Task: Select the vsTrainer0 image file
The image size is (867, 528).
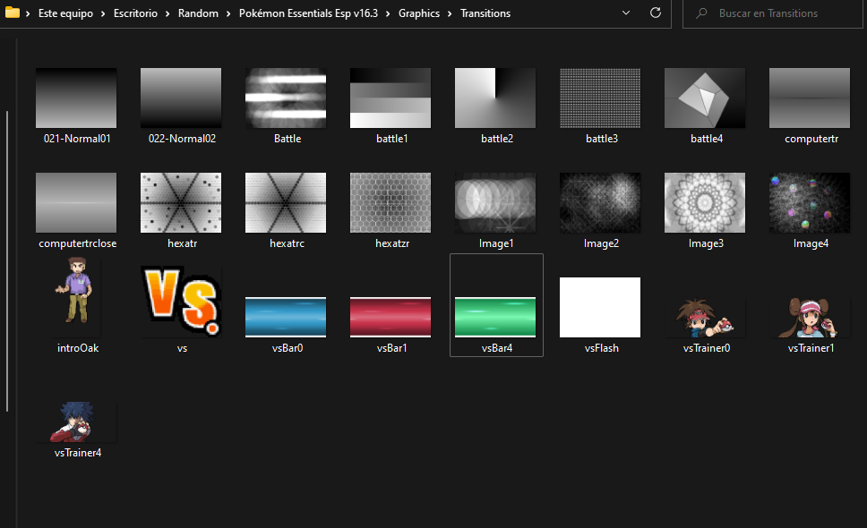Action: (707, 318)
